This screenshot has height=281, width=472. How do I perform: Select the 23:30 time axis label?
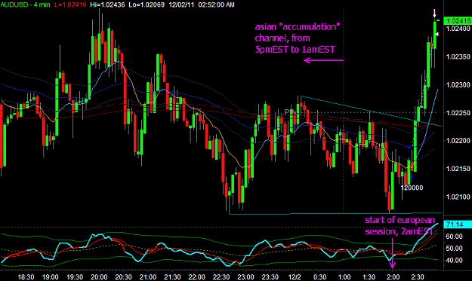click(x=270, y=276)
